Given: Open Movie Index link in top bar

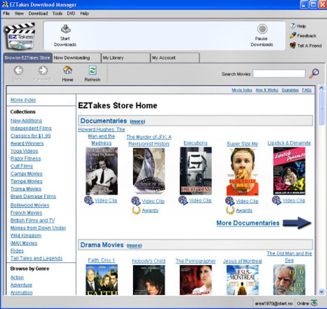Looking at the screenshot, I should pyautogui.click(x=242, y=90).
